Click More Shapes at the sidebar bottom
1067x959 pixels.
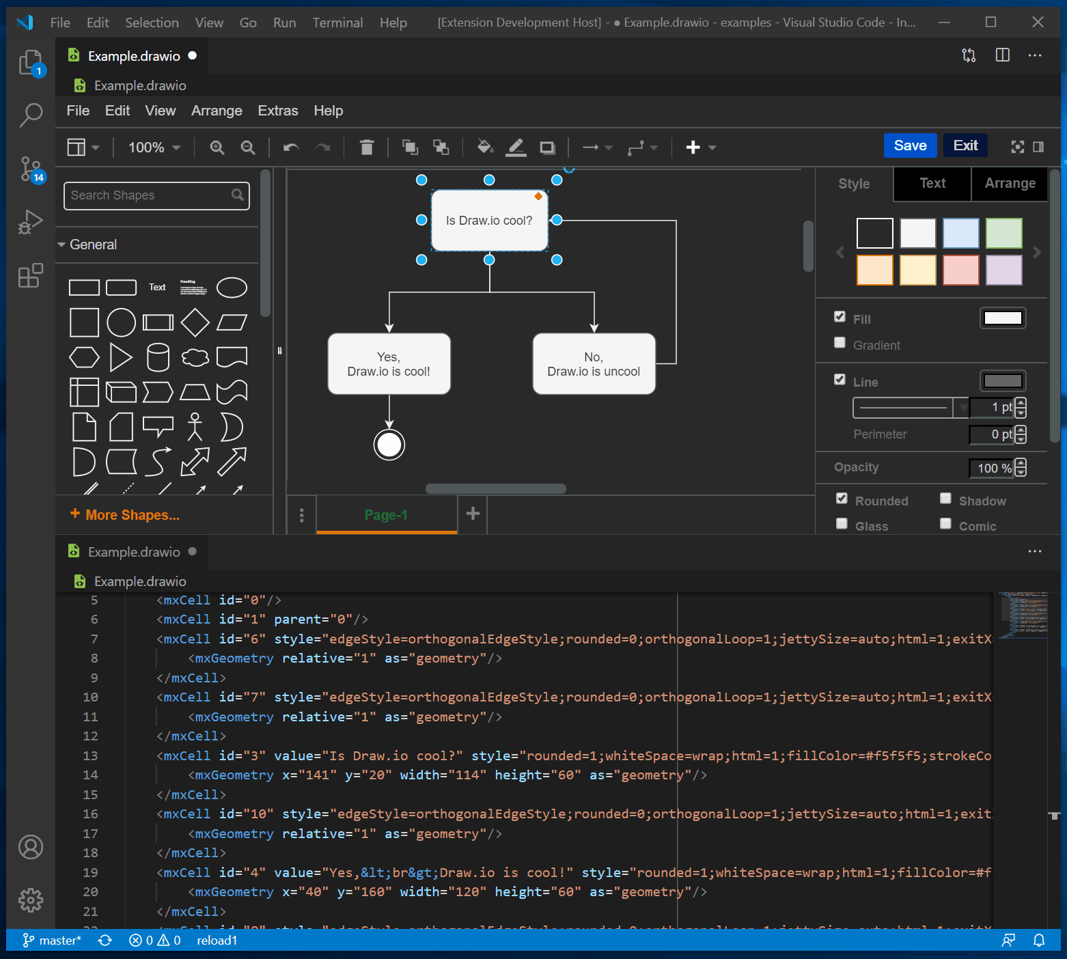coord(125,514)
